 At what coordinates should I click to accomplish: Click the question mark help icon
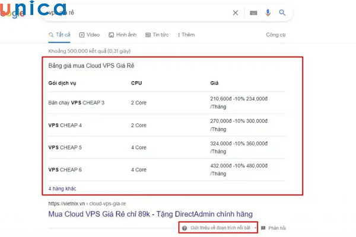(185, 228)
